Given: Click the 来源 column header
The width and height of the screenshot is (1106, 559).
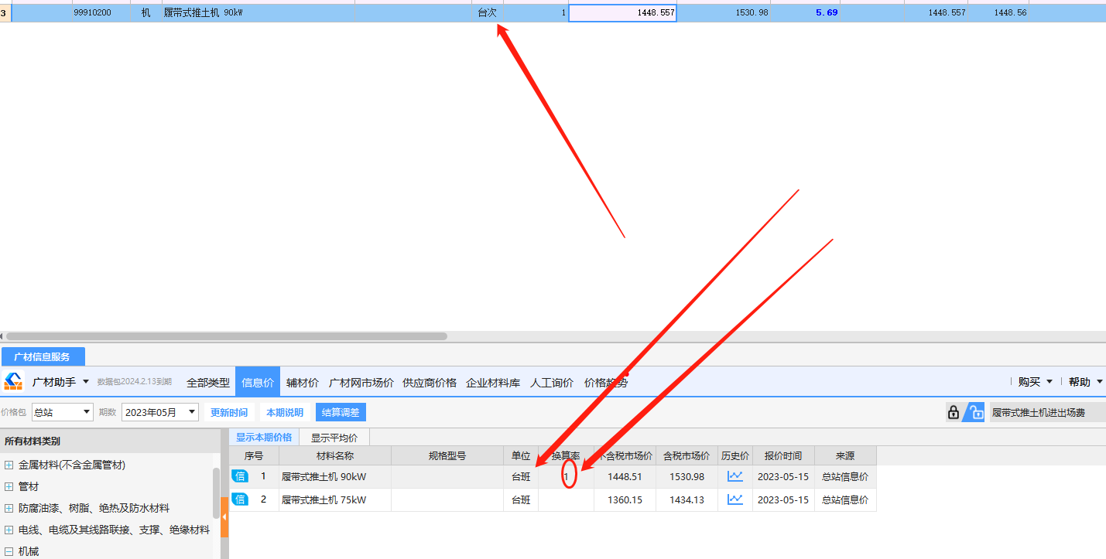Looking at the screenshot, I should [845, 455].
